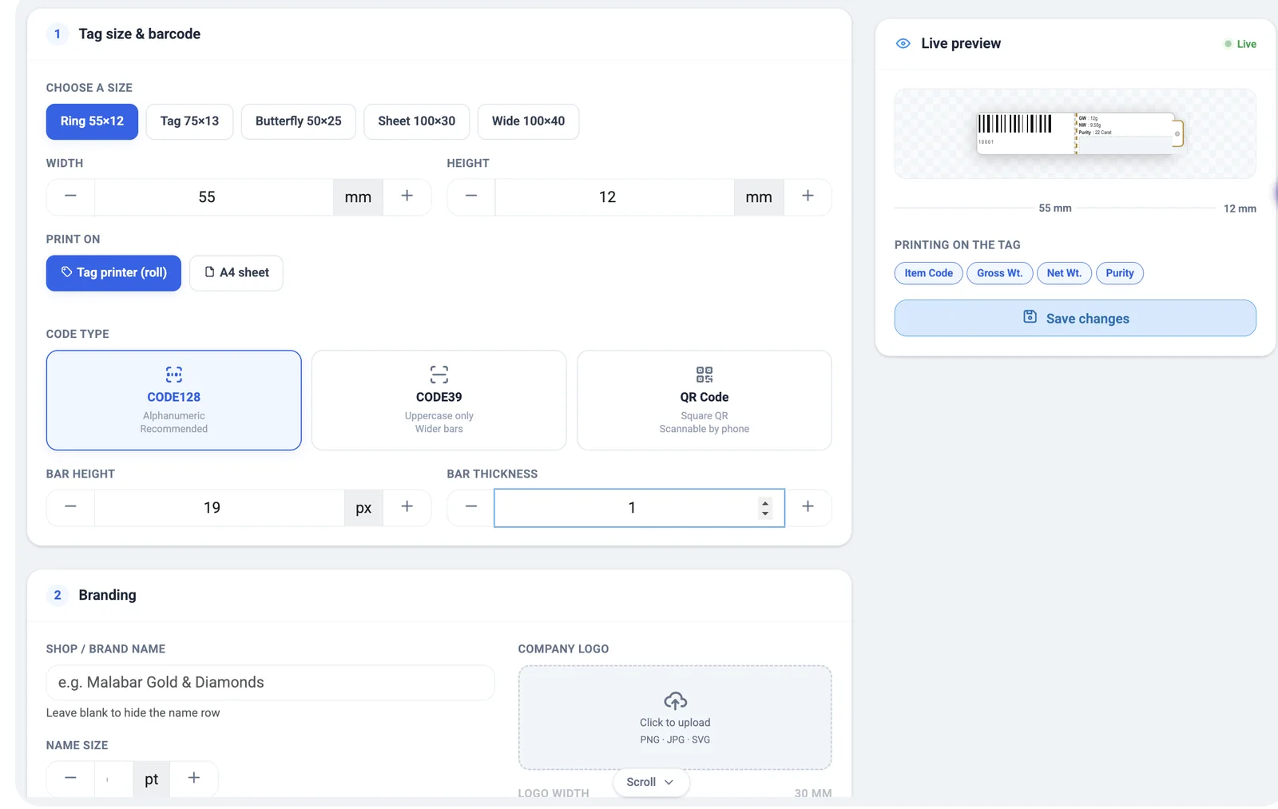1278x809 pixels.
Task: Pick the CODE39 barcode type card
Action: (439, 400)
